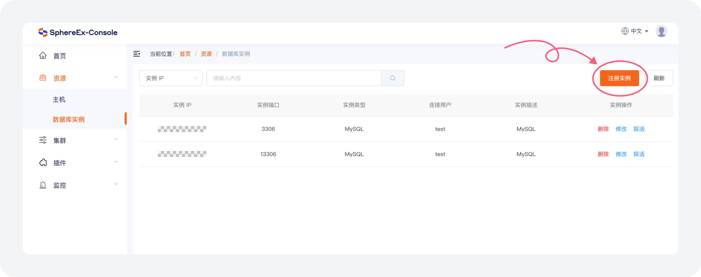Viewport: 701px width, 277px height.
Task: Toggle the sidebar collapse menu icon
Action: click(137, 54)
